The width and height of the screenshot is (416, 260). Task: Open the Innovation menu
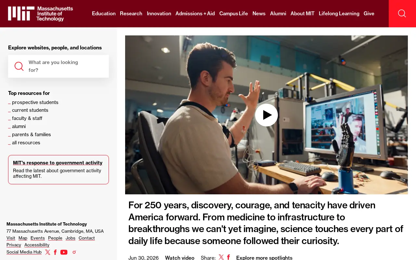pyautogui.click(x=159, y=14)
